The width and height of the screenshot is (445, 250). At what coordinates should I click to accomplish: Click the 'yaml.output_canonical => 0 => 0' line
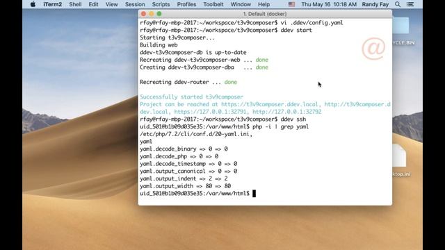pos(188,172)
